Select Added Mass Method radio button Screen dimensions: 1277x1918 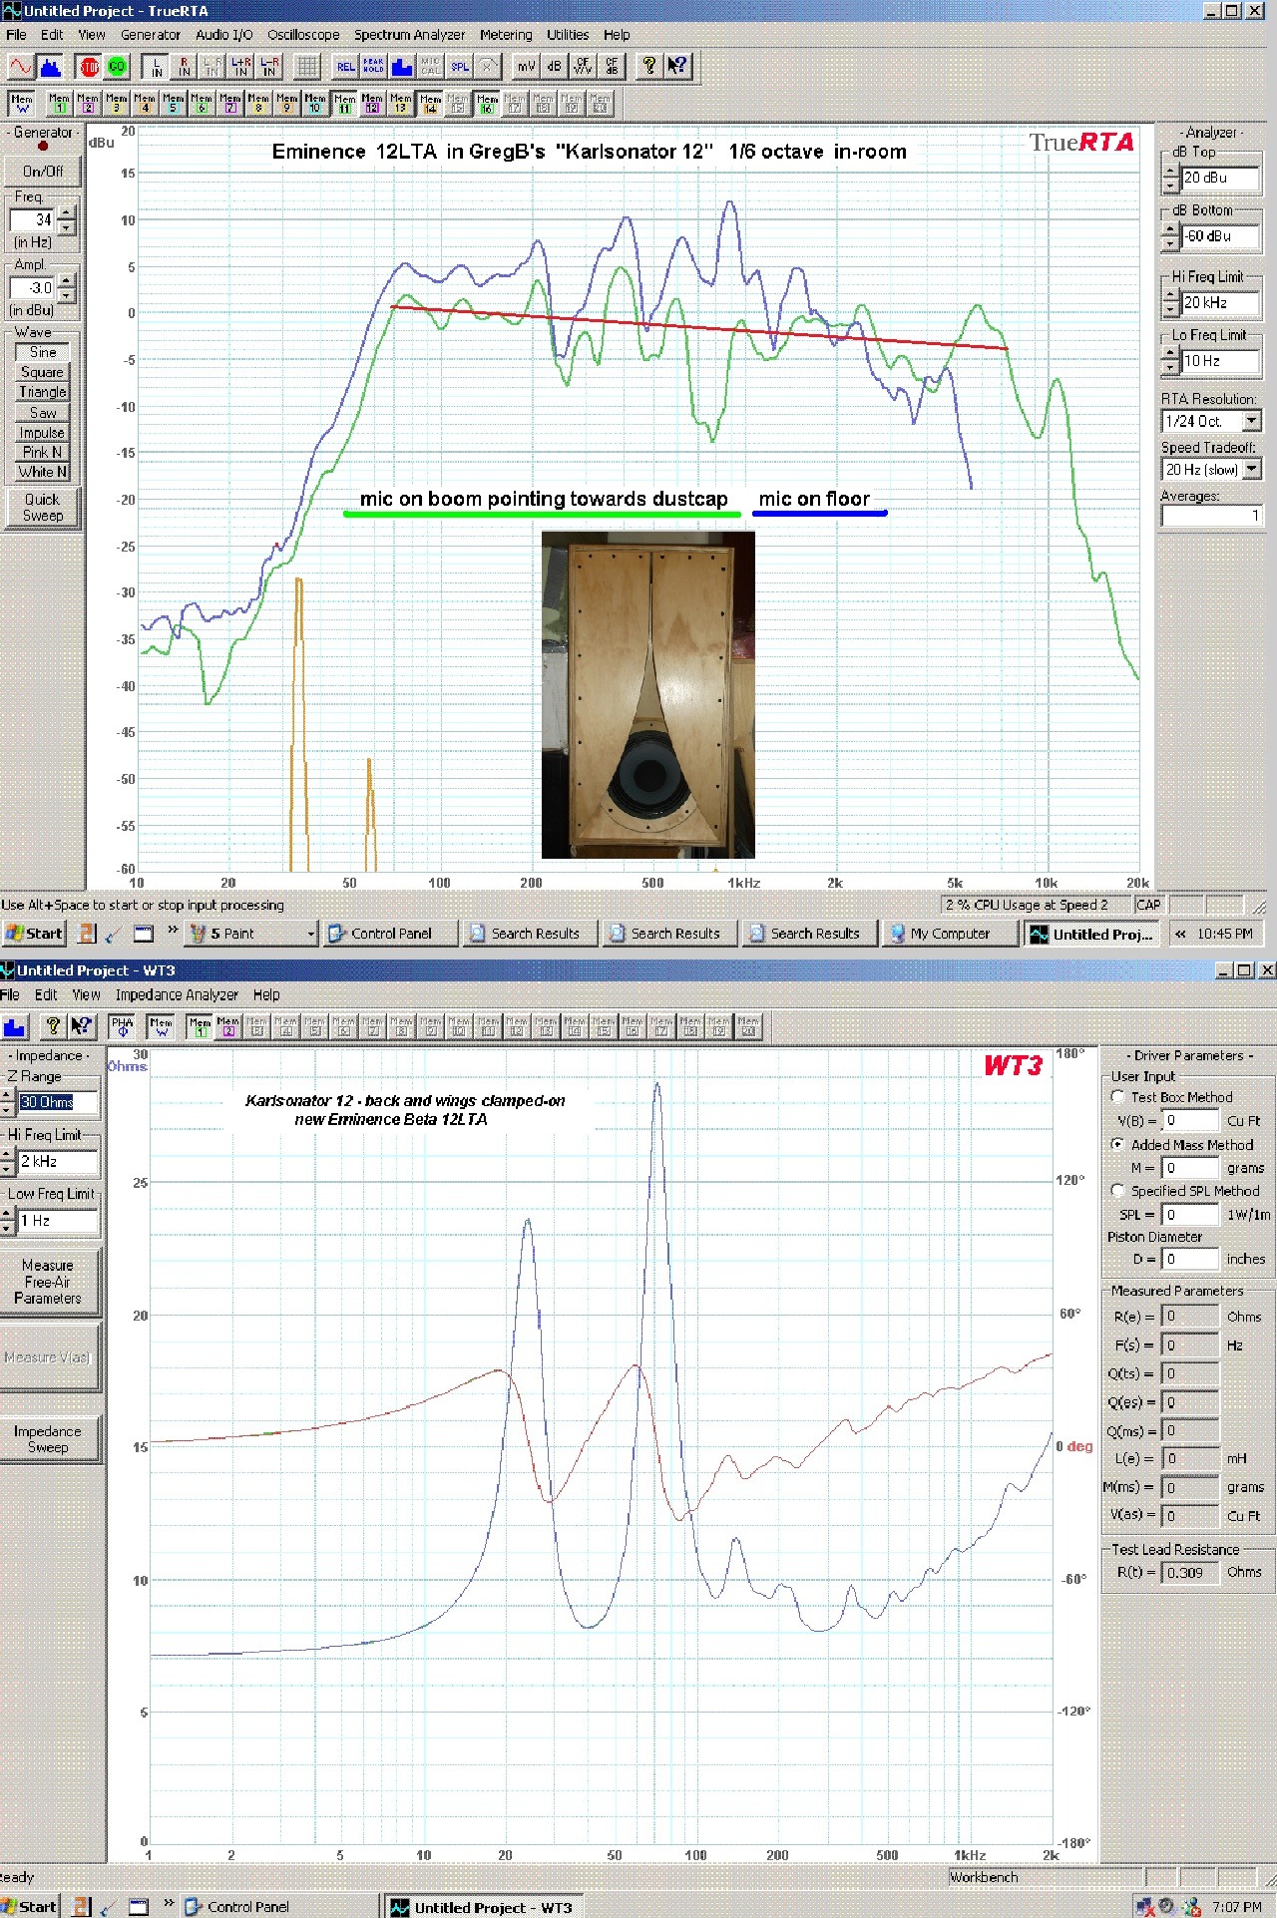1118,1144
